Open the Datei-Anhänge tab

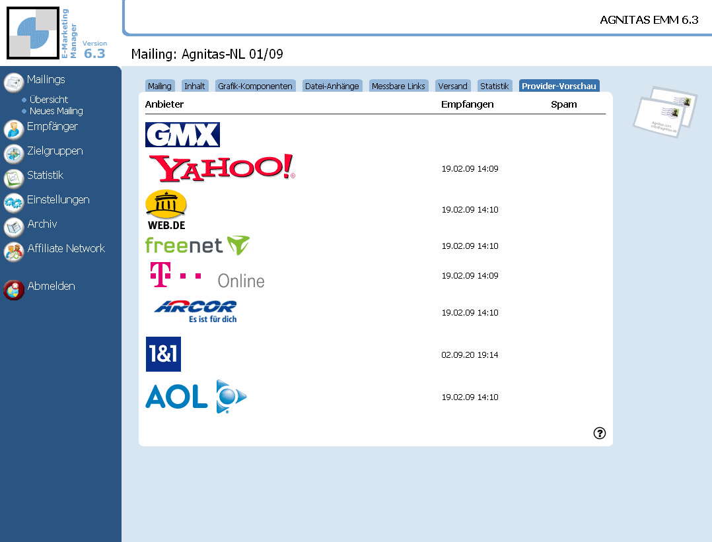pos(332,86)
